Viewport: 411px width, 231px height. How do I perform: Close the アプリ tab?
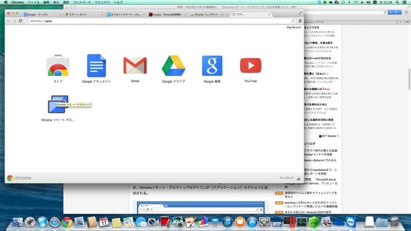pos(269,14)
